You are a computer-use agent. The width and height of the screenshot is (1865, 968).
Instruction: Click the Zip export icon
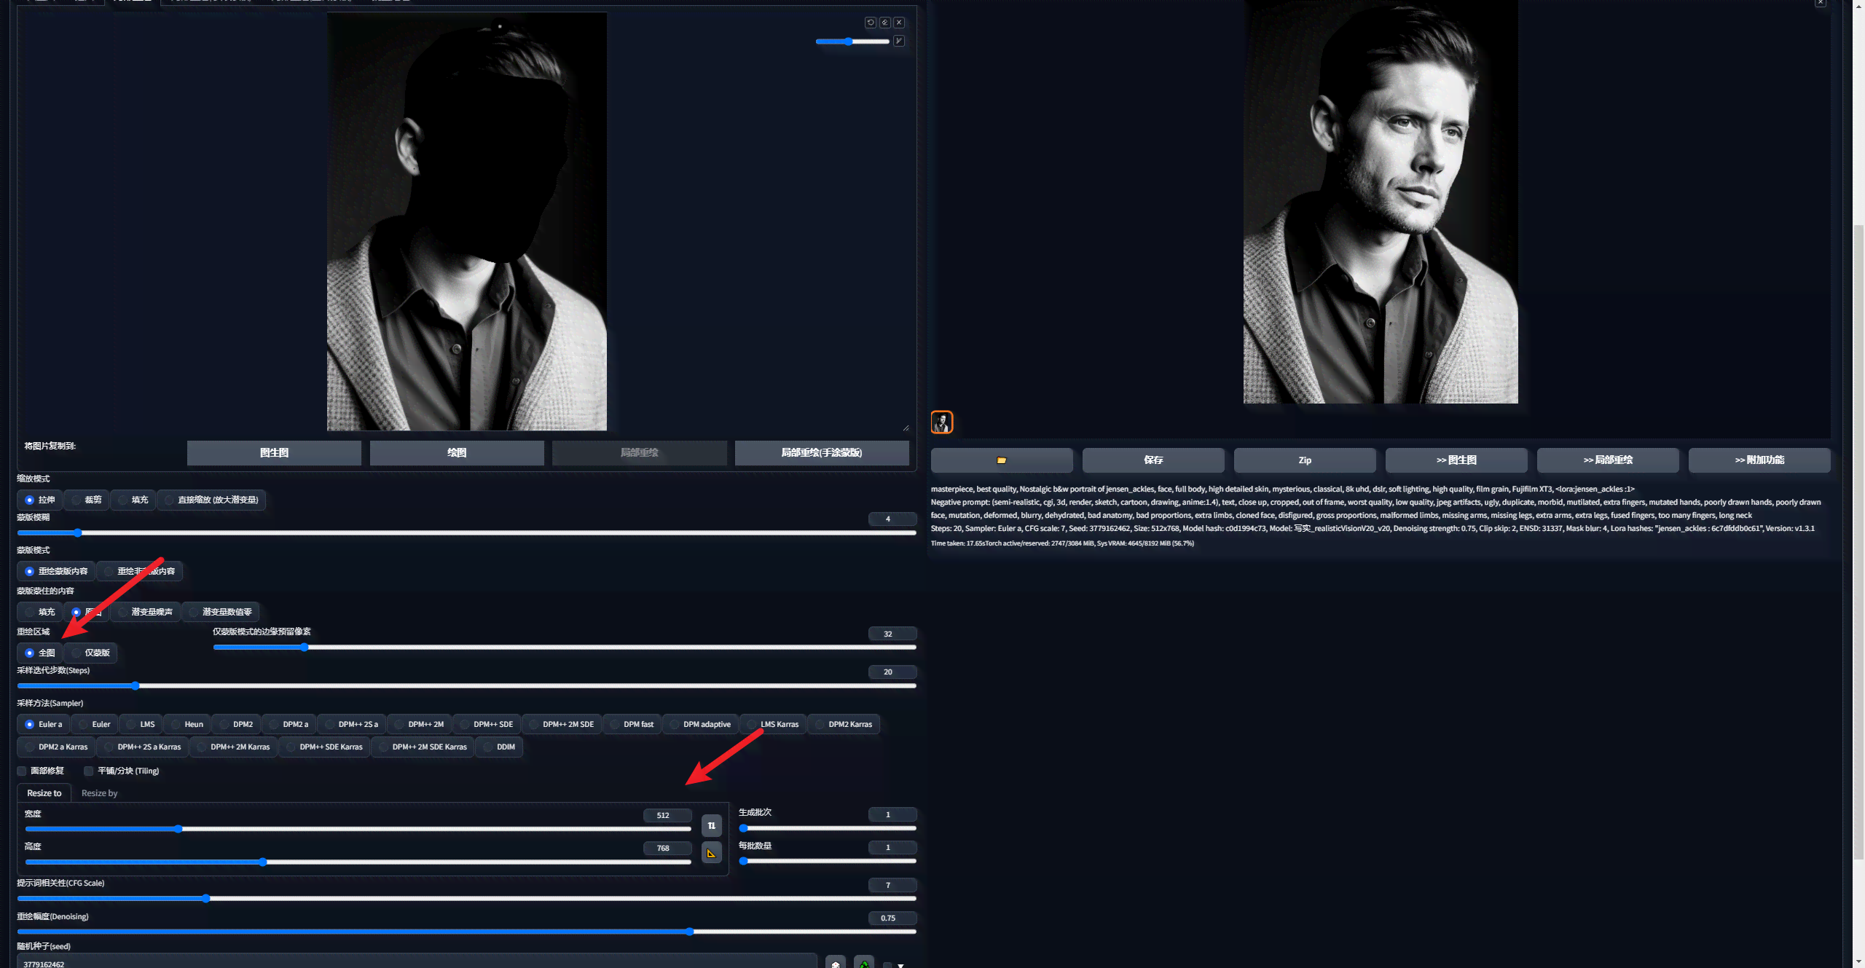[x=1305, y=459]
